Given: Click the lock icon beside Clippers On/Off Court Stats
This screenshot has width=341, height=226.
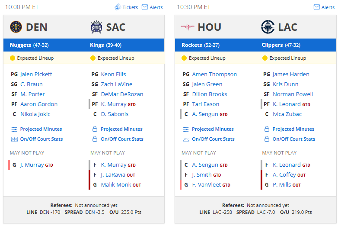Looking at the screenshot, I should (267, 139).
